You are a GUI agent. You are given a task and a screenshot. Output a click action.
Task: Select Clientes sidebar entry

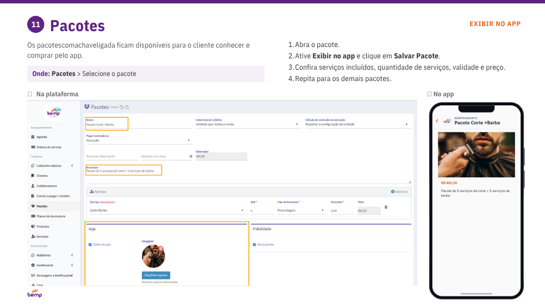(41, 176)
